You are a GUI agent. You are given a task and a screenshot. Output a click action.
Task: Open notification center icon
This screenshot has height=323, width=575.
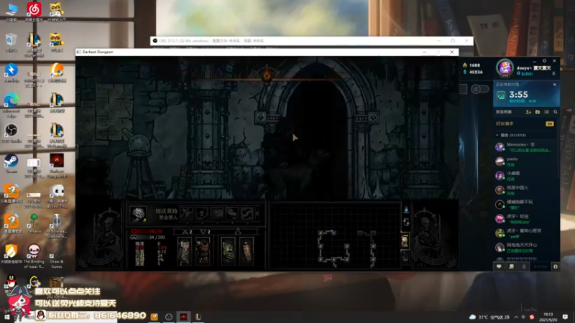[x=565, y=317]
